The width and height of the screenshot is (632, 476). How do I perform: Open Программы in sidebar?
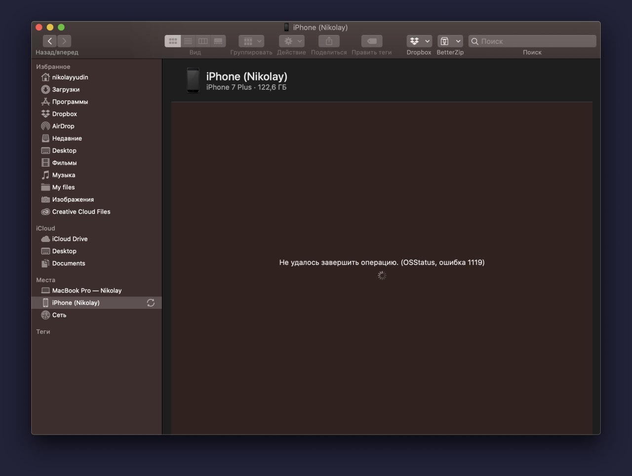[97, 102]
